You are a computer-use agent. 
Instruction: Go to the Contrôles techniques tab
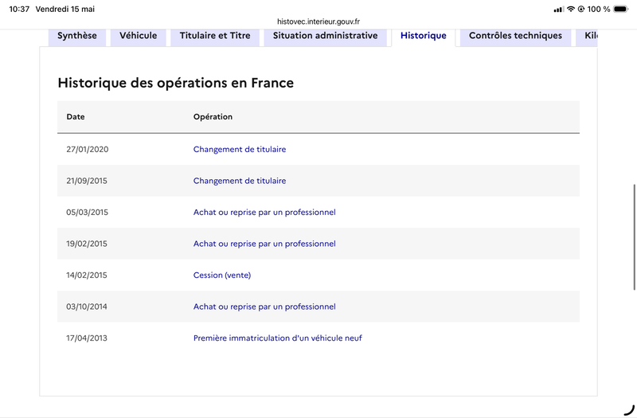point(515,36)
